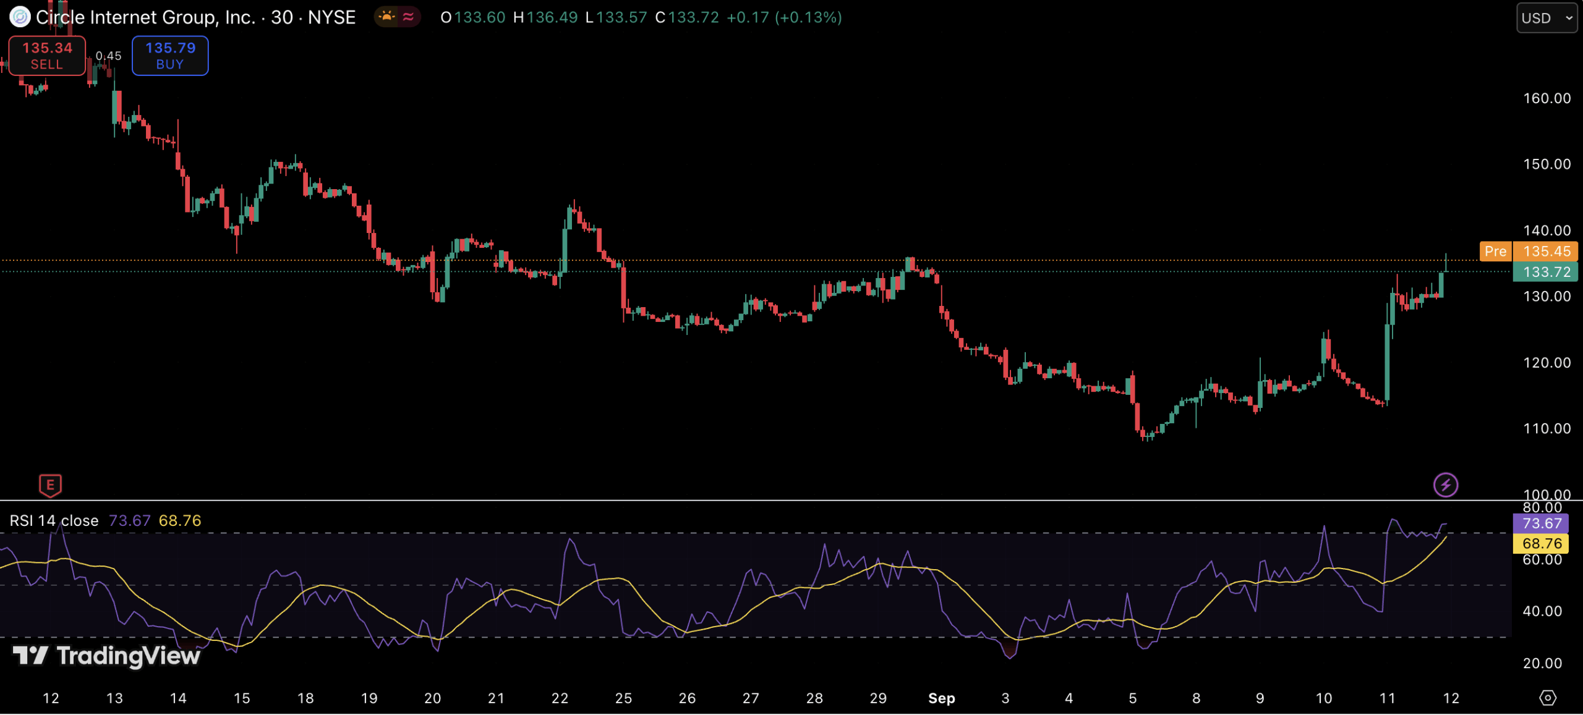Viewport: 1583px width, 715px height.
Task: Click the purple lightning bolt icon
Action: coord(1446,485)
